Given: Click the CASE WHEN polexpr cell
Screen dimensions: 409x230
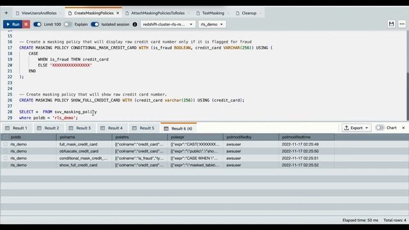Looking at the screenshot, I should [x=195, y=158].
